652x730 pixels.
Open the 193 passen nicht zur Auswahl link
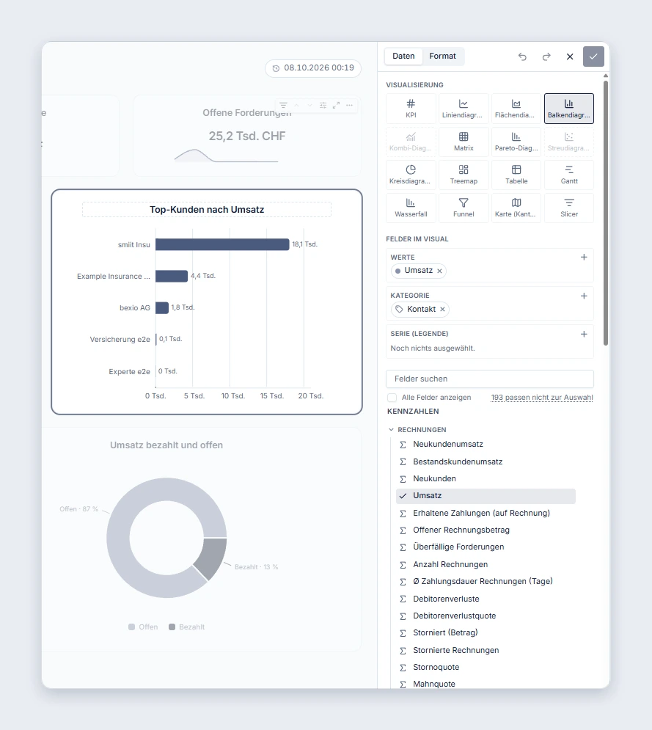point(542,397)
